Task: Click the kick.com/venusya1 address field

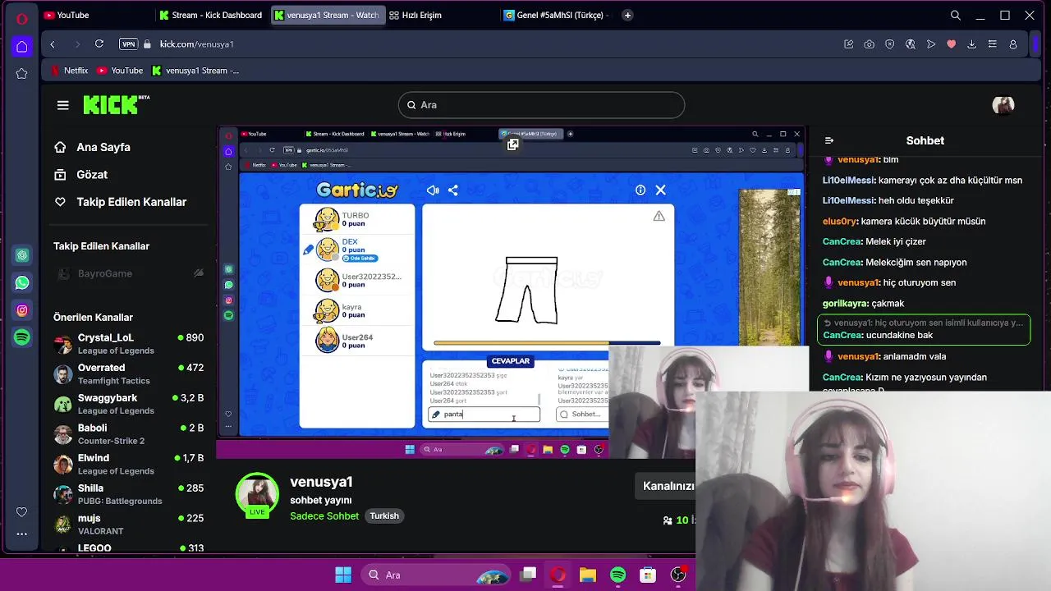Action: point(197,44)
